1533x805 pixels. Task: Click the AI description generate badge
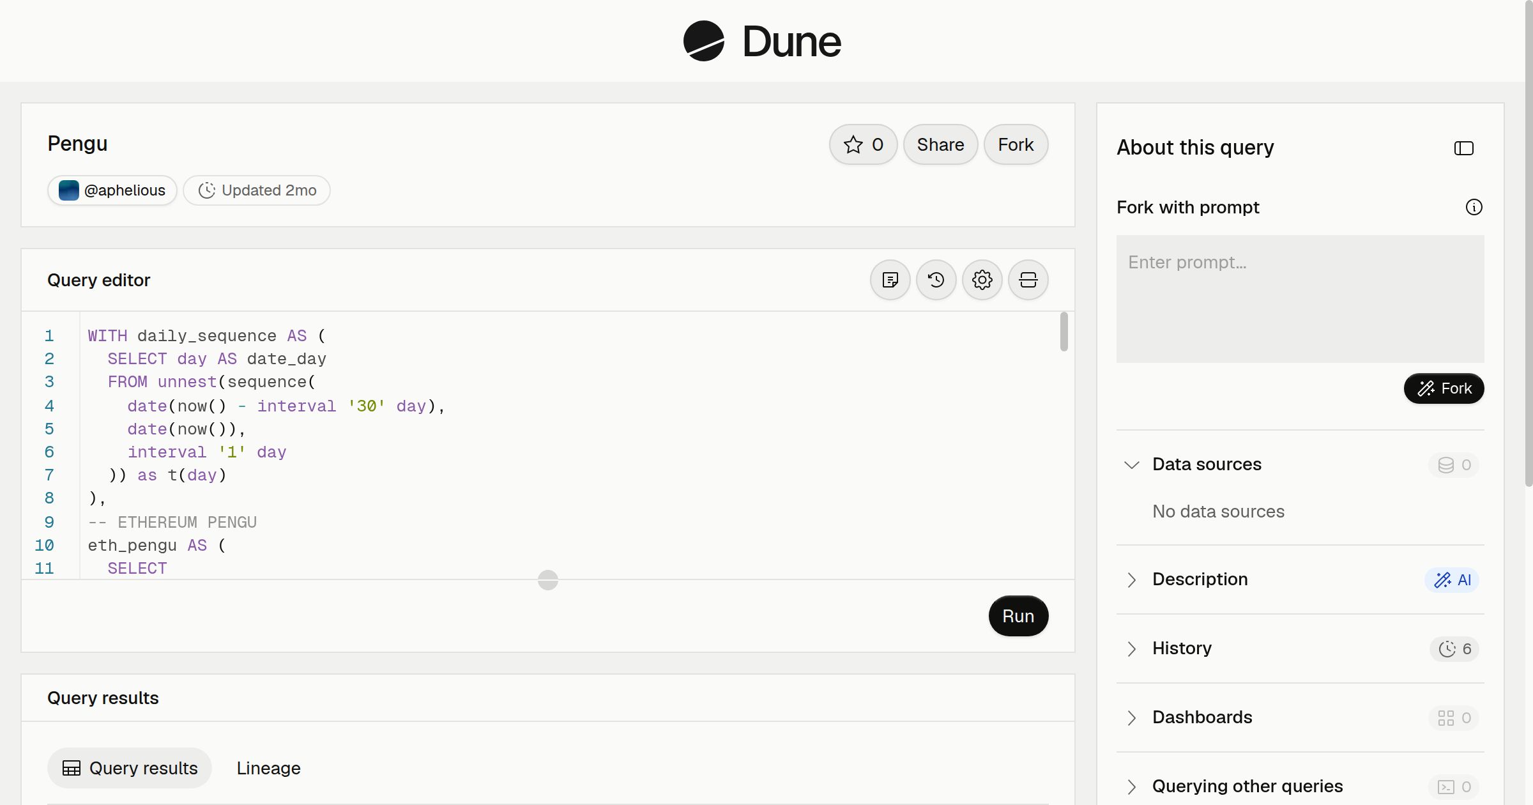(1452, 580)
